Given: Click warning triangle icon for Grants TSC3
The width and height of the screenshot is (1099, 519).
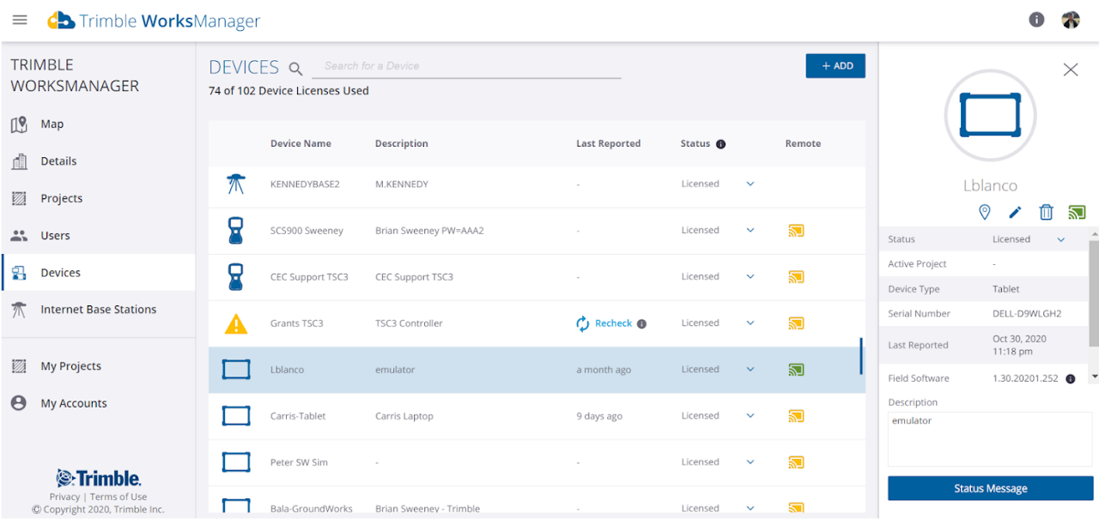Looking at the screenshot, I should pos(235,323).
